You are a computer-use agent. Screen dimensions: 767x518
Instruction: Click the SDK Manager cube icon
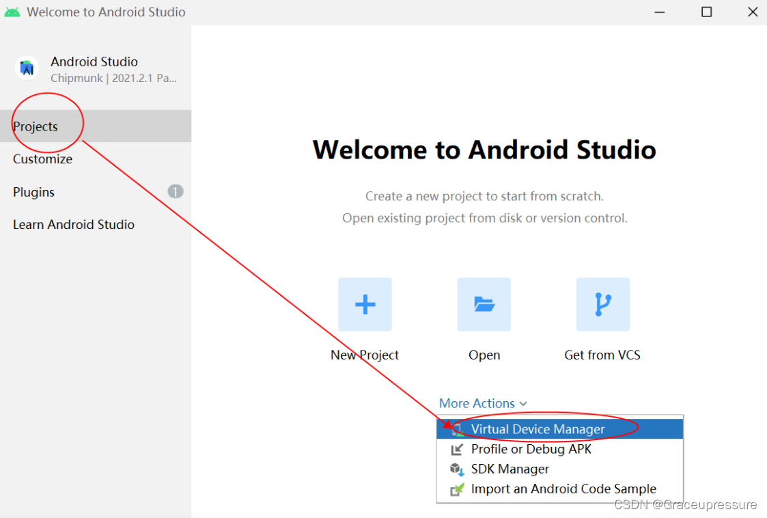point(456,469)
